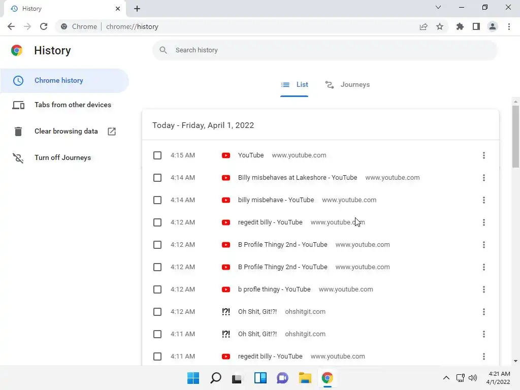Open Chrome's three-dot main menu

(x=509, y=26)
